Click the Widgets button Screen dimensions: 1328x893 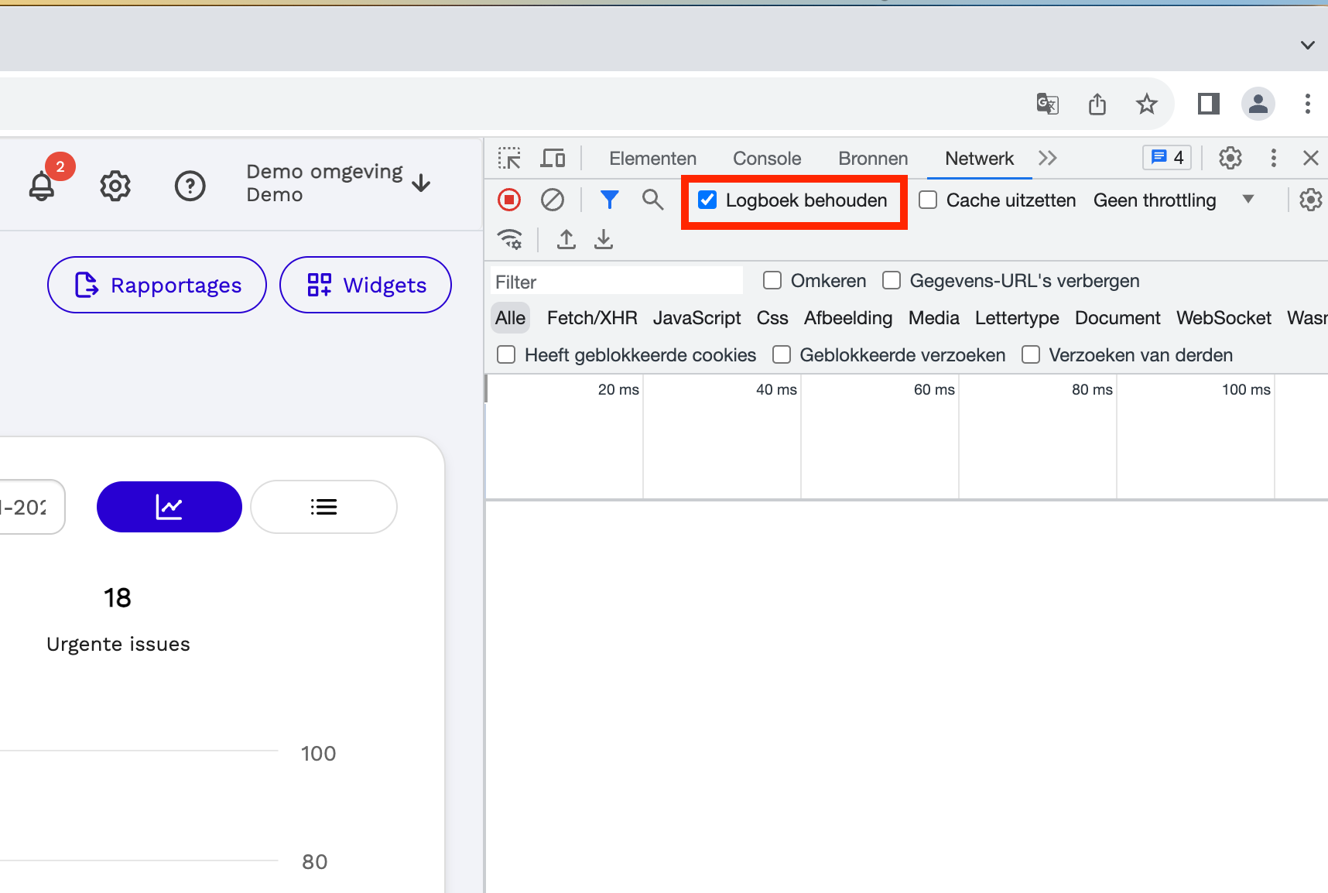365,285
